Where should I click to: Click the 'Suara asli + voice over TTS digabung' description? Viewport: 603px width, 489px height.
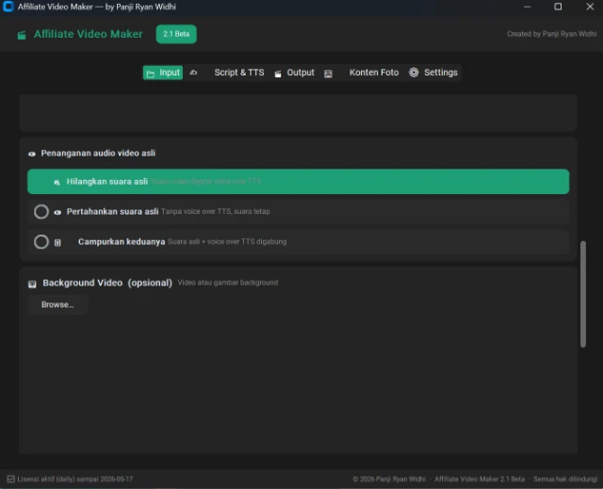pyautogui.click(x=227, y=242)
